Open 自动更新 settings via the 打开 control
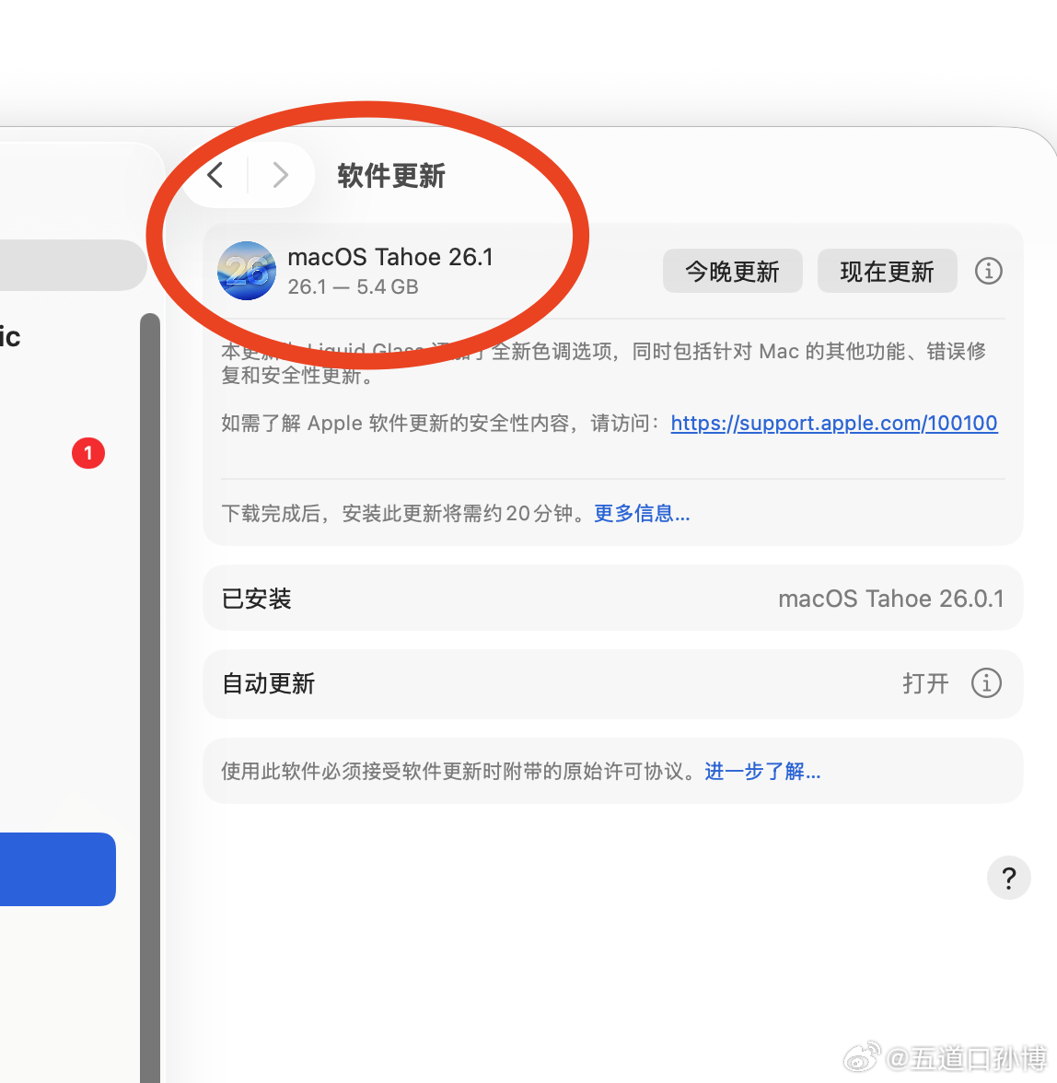The height and width of the screenshot is (1083, 1057). (924, 683)
